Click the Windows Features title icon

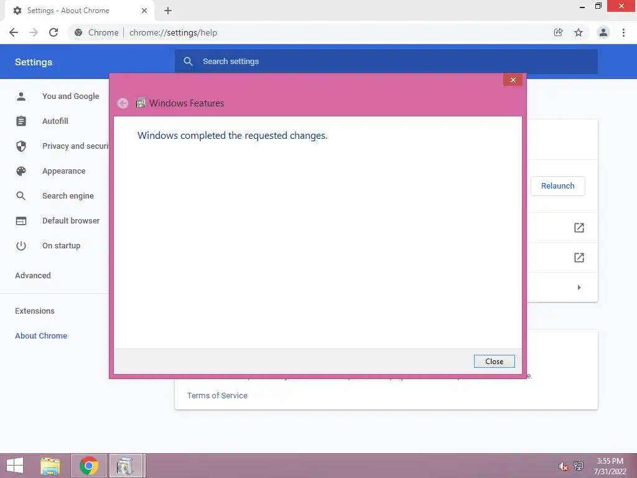[x=141, y=103]
